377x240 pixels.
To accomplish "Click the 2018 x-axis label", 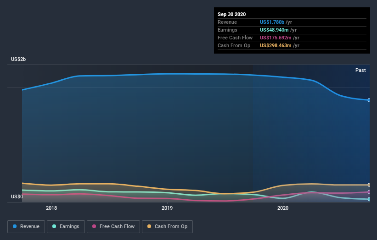I will 51,208.
